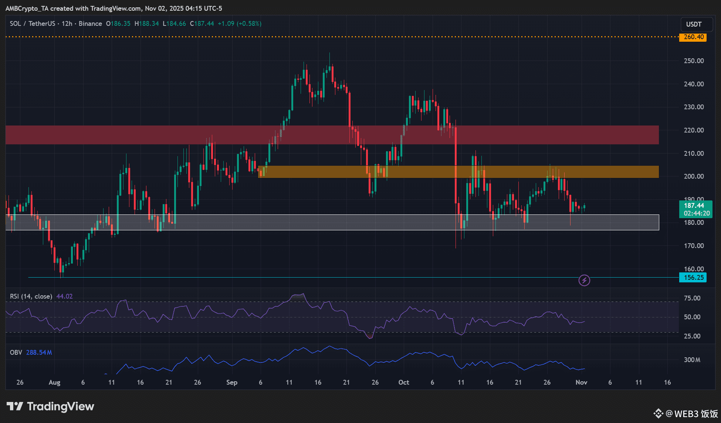
Task: Click the purple lightning bolt event icon
Action: point(584,281)
